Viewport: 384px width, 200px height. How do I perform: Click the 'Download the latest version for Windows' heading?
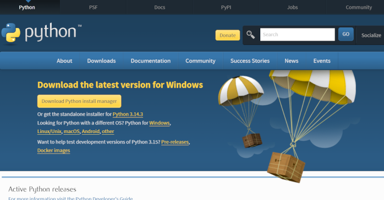coord(120,85)
